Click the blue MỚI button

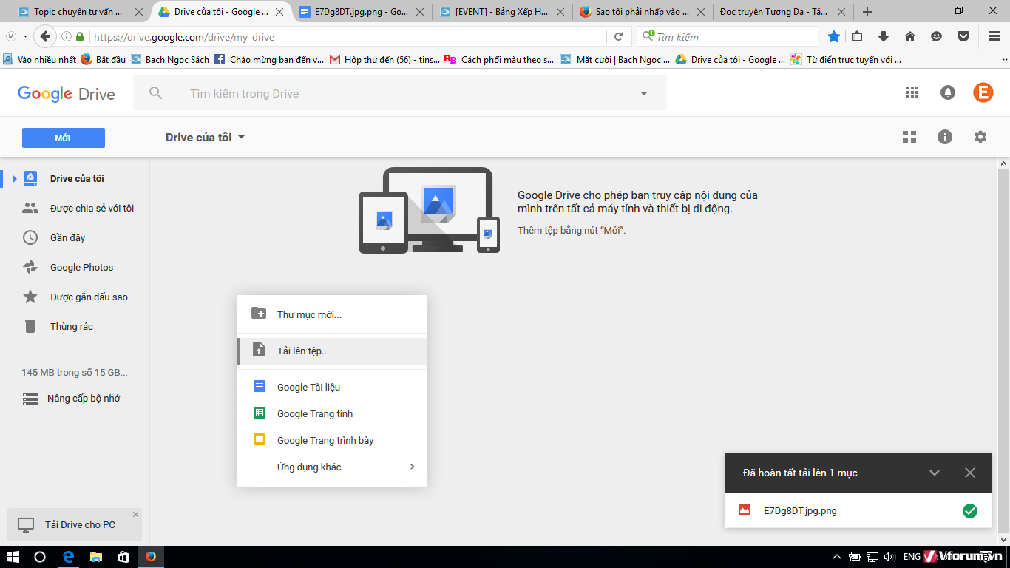point(64,138)
